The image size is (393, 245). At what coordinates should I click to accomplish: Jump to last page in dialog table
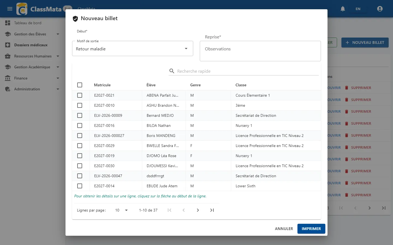pos(212,210)
